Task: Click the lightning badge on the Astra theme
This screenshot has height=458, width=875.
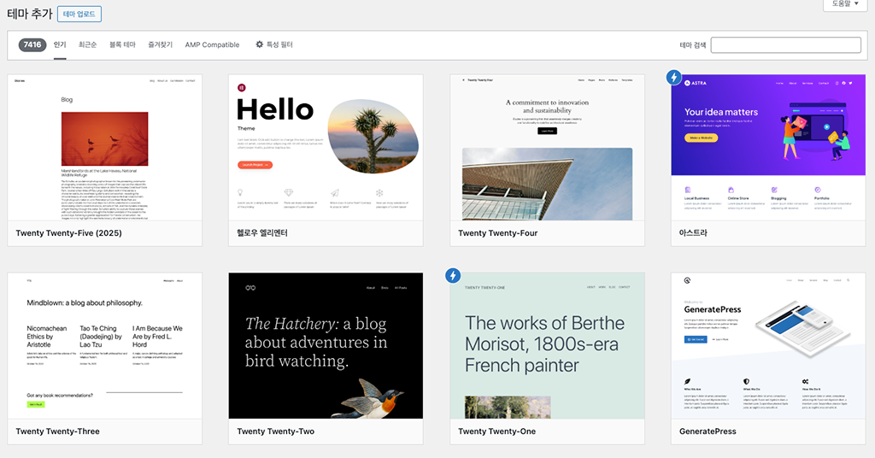Action: [x=674, y=78]
